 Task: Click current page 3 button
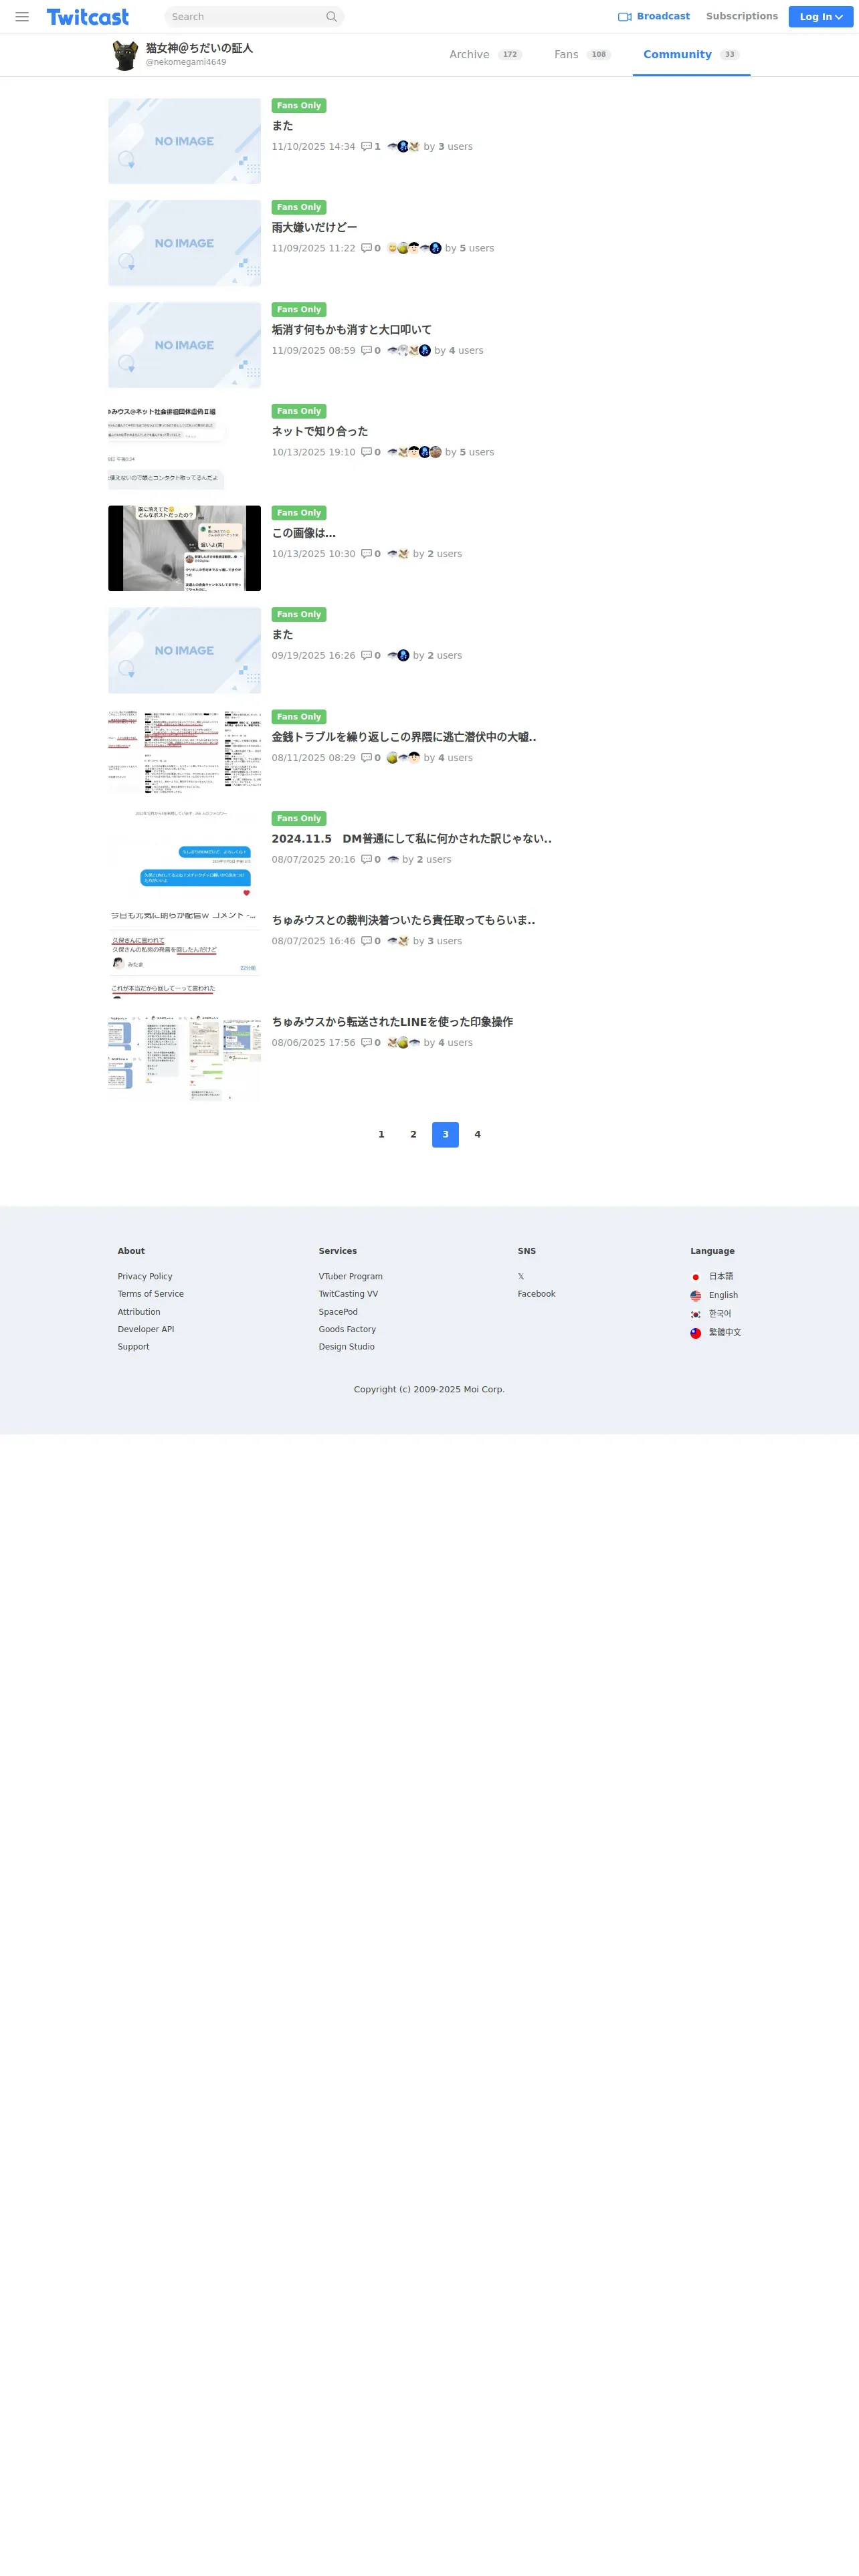point(446,1135)
